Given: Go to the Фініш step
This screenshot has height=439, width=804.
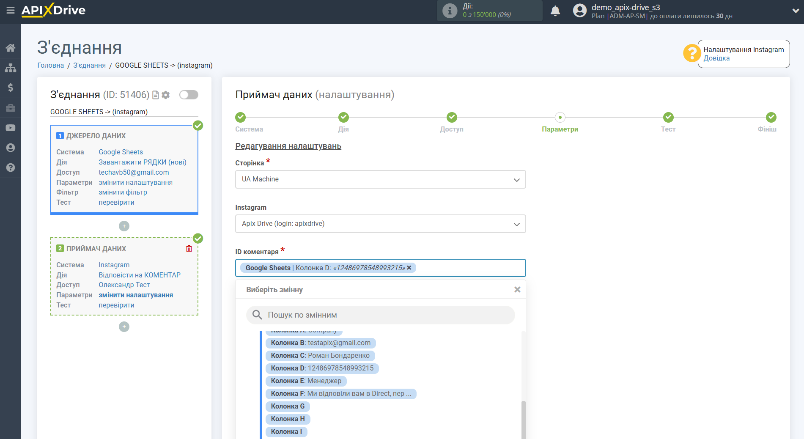Looking at the screenshot, I should click(x=771, y=117).
